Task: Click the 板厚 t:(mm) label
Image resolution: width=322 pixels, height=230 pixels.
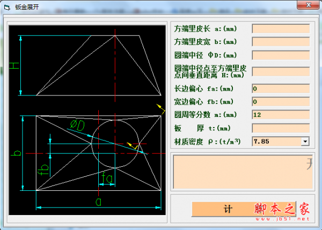Action: (202, 128)
